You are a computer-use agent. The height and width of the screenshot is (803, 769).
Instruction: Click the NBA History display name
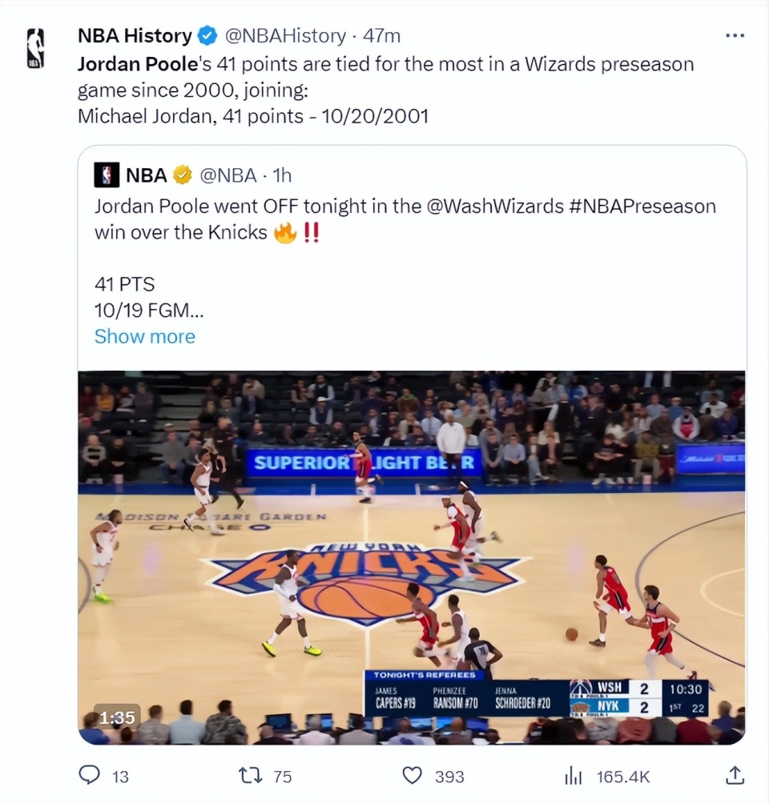135,36
